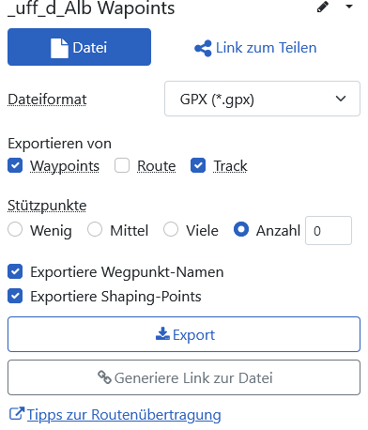Screen dimensions: 368x430
Task: Uncheck the Waypoints checkbox
Action: click(x=15, y=165)
